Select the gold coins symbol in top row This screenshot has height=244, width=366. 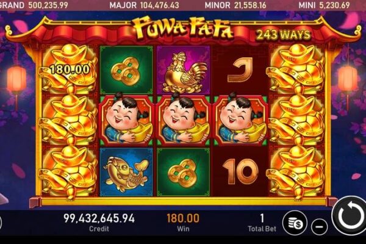coord(126,70)
